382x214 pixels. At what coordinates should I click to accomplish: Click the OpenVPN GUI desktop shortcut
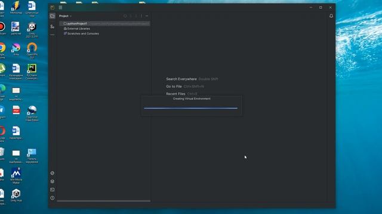tap(32, 51)
